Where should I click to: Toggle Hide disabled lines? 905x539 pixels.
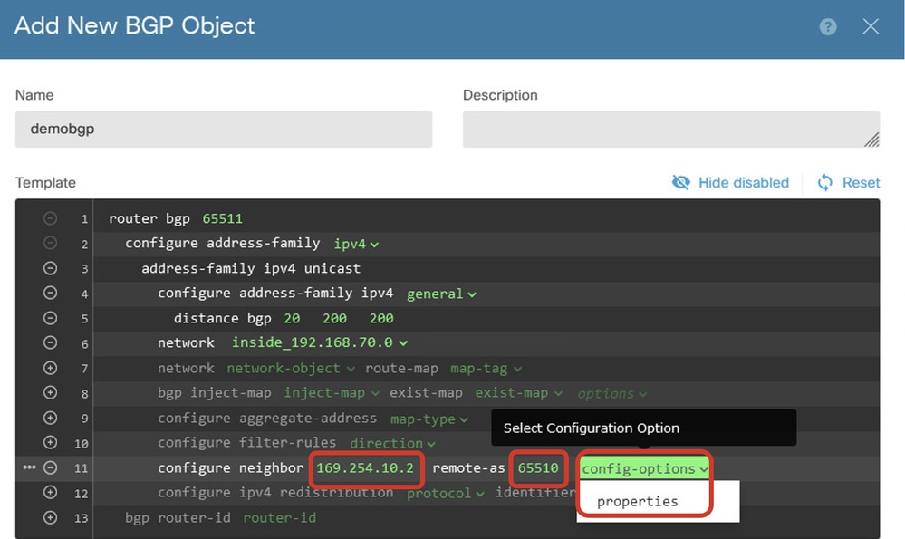tap(730, 182)
